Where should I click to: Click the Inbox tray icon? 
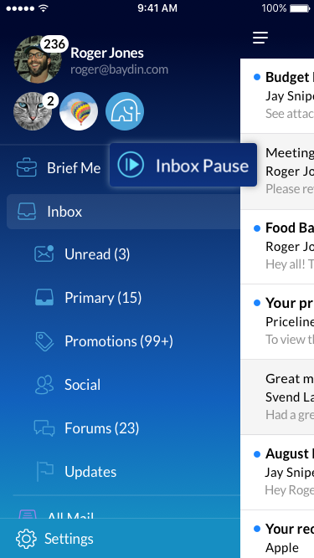(x=27, y=212)
